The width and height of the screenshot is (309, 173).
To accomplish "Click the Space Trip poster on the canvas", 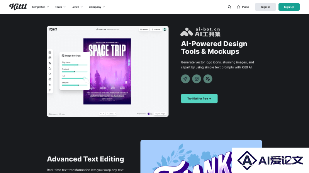I will [x=107, y=72].
